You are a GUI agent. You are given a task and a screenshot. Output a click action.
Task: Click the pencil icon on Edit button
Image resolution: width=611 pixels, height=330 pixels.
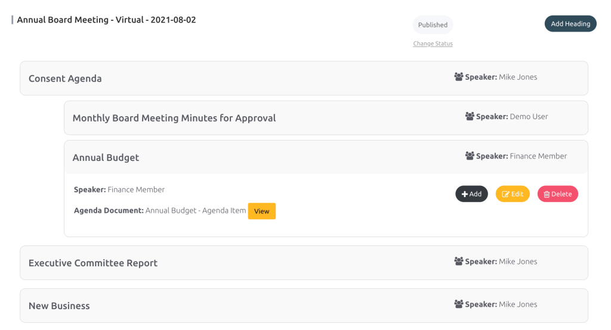coord(506,194)
